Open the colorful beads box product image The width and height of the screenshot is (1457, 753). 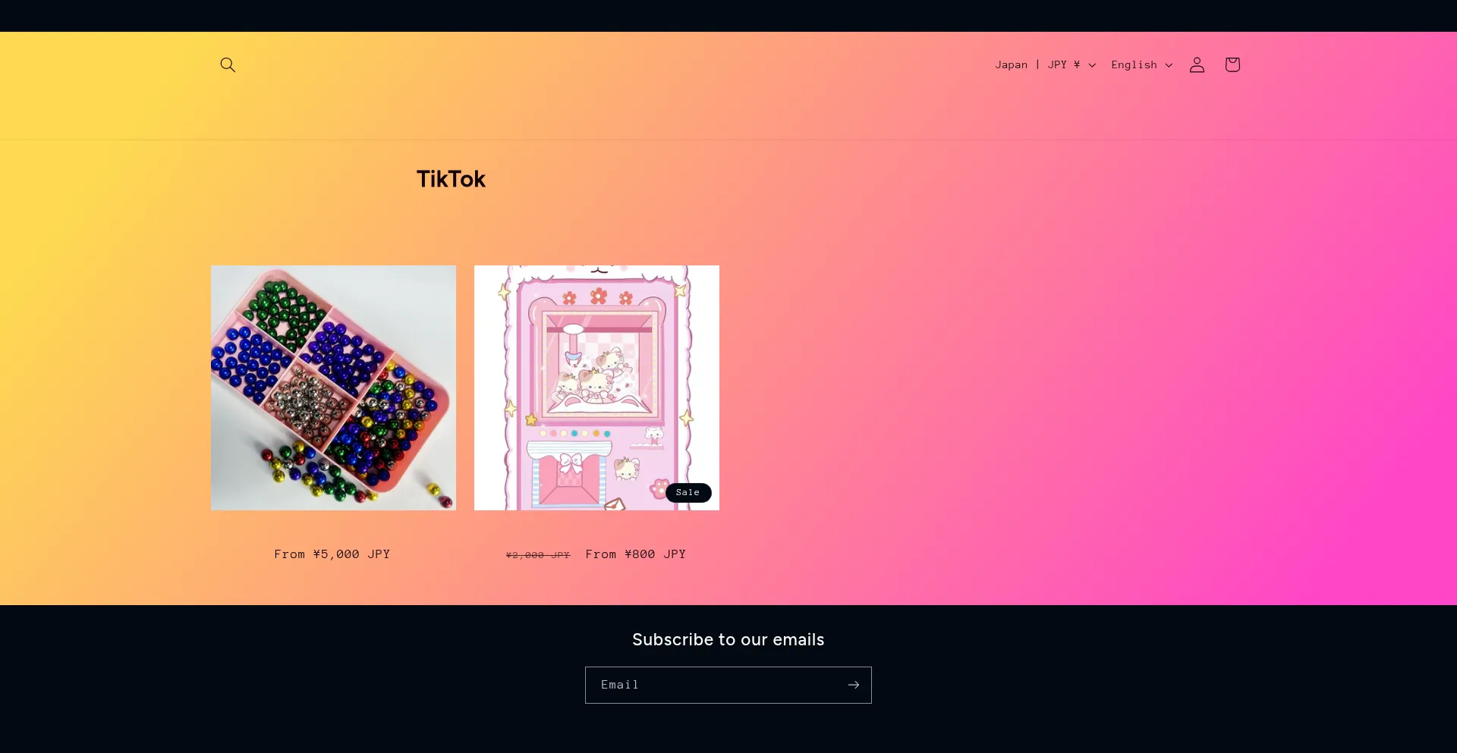[x=333, y=387]
